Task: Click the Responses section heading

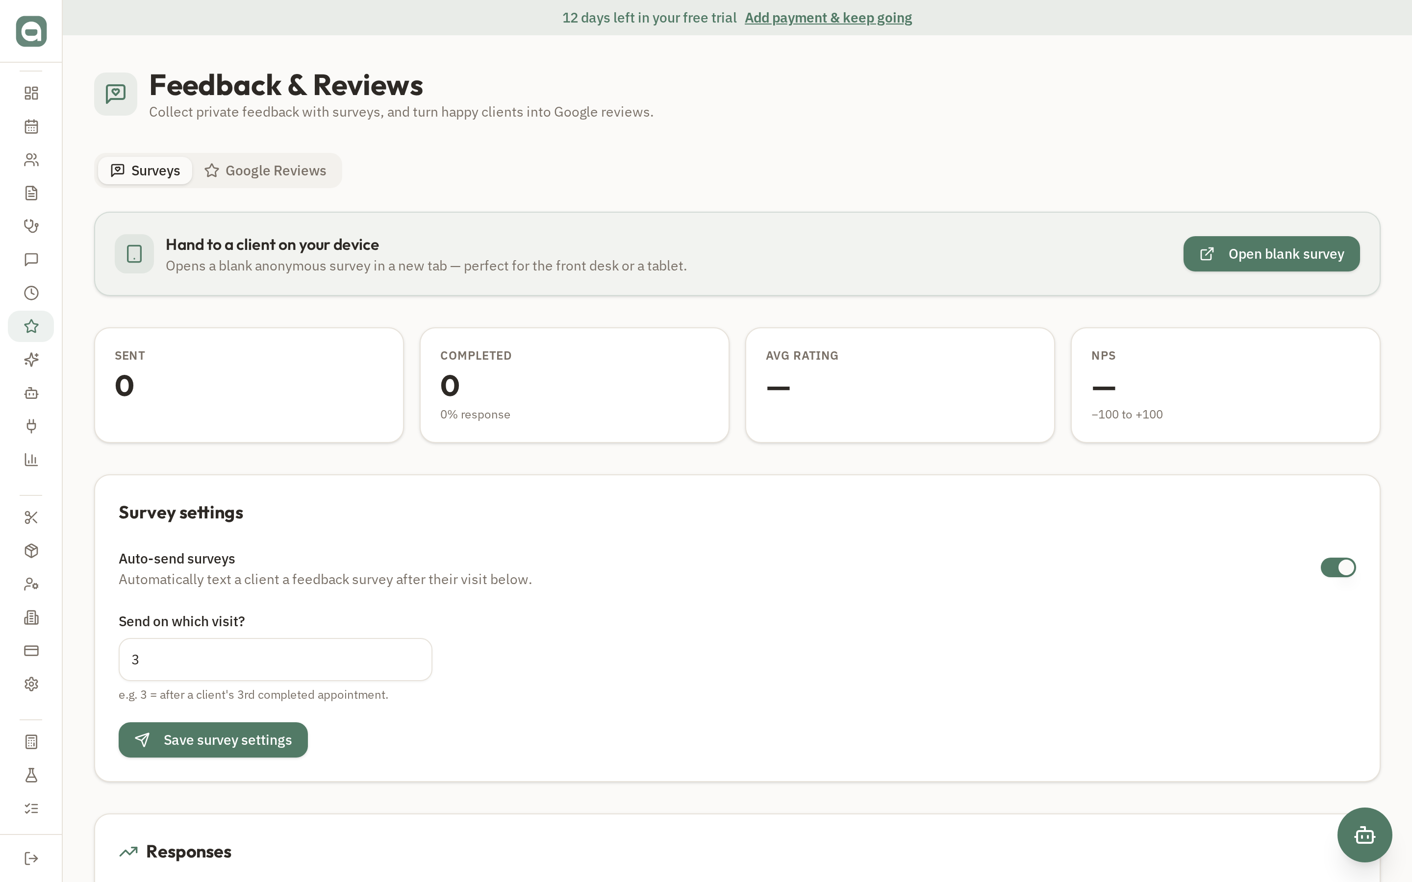Action: coord(188,852)
